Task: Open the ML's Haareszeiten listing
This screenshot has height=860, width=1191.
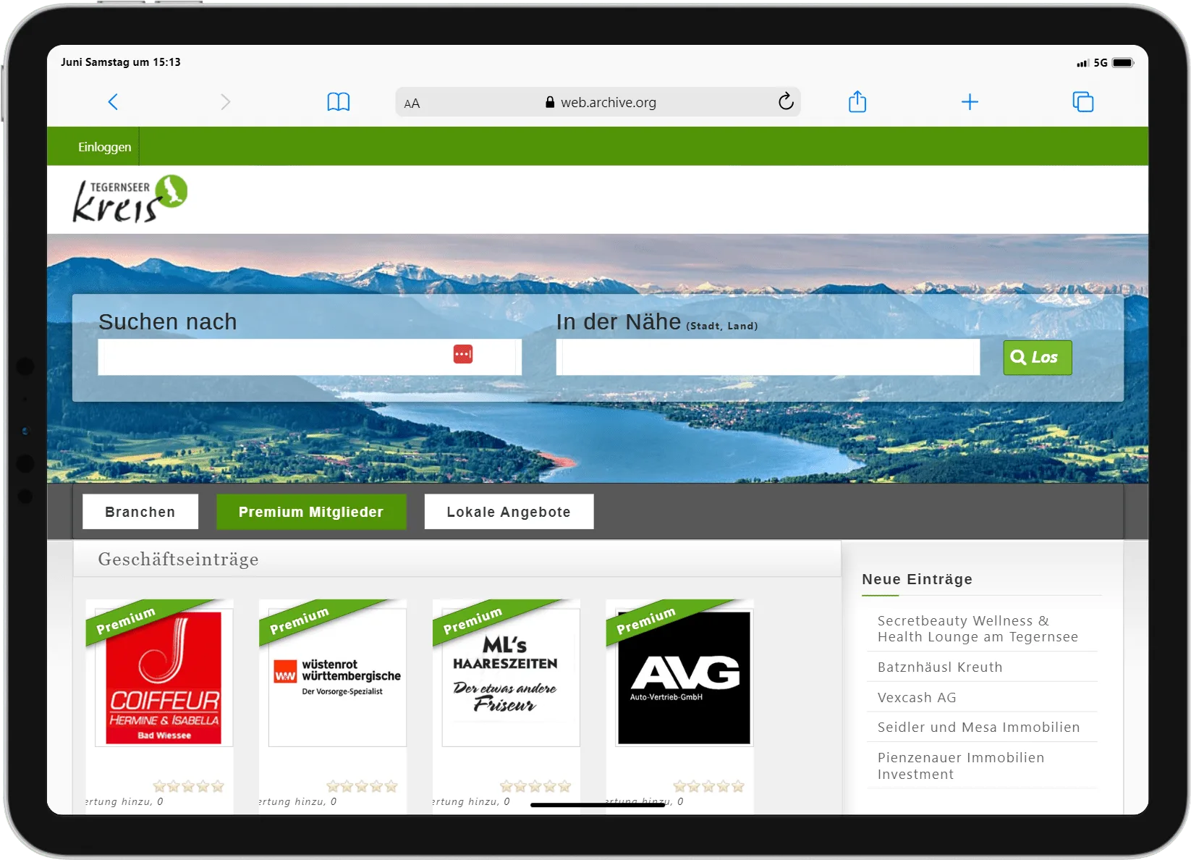Action: [x=511, y=678]
